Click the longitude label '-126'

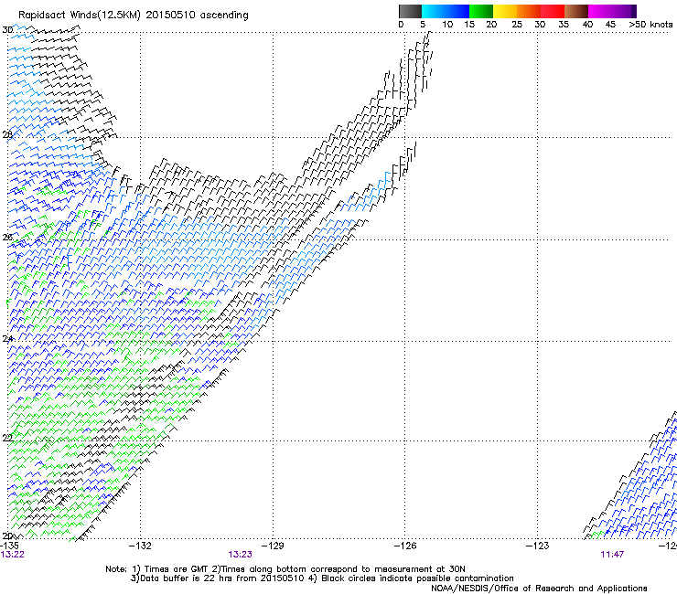click(405, 546)
